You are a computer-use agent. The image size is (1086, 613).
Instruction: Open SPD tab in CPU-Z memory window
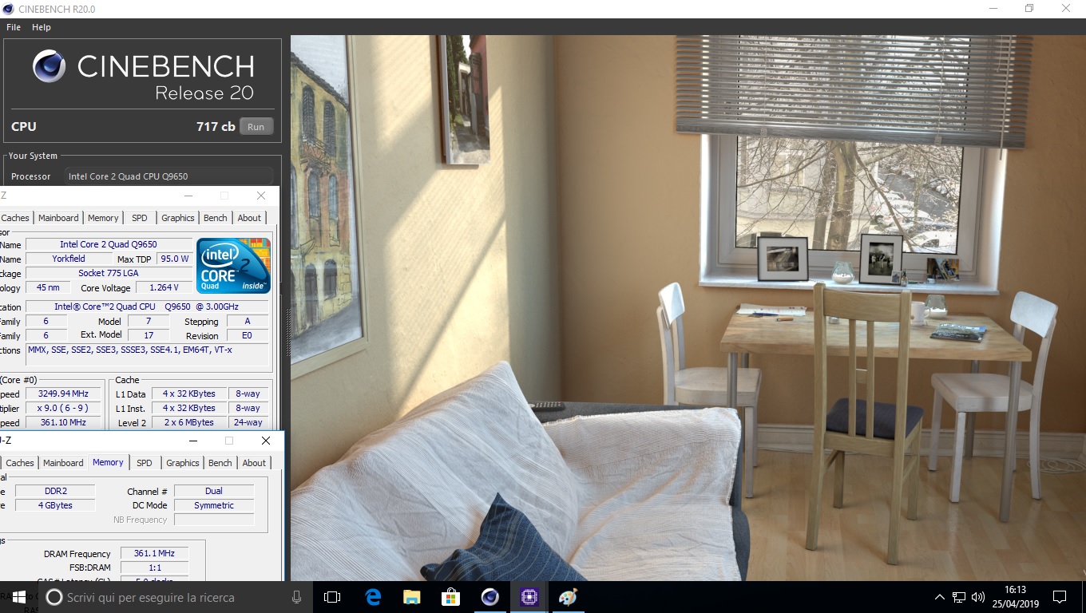point(145,463)
